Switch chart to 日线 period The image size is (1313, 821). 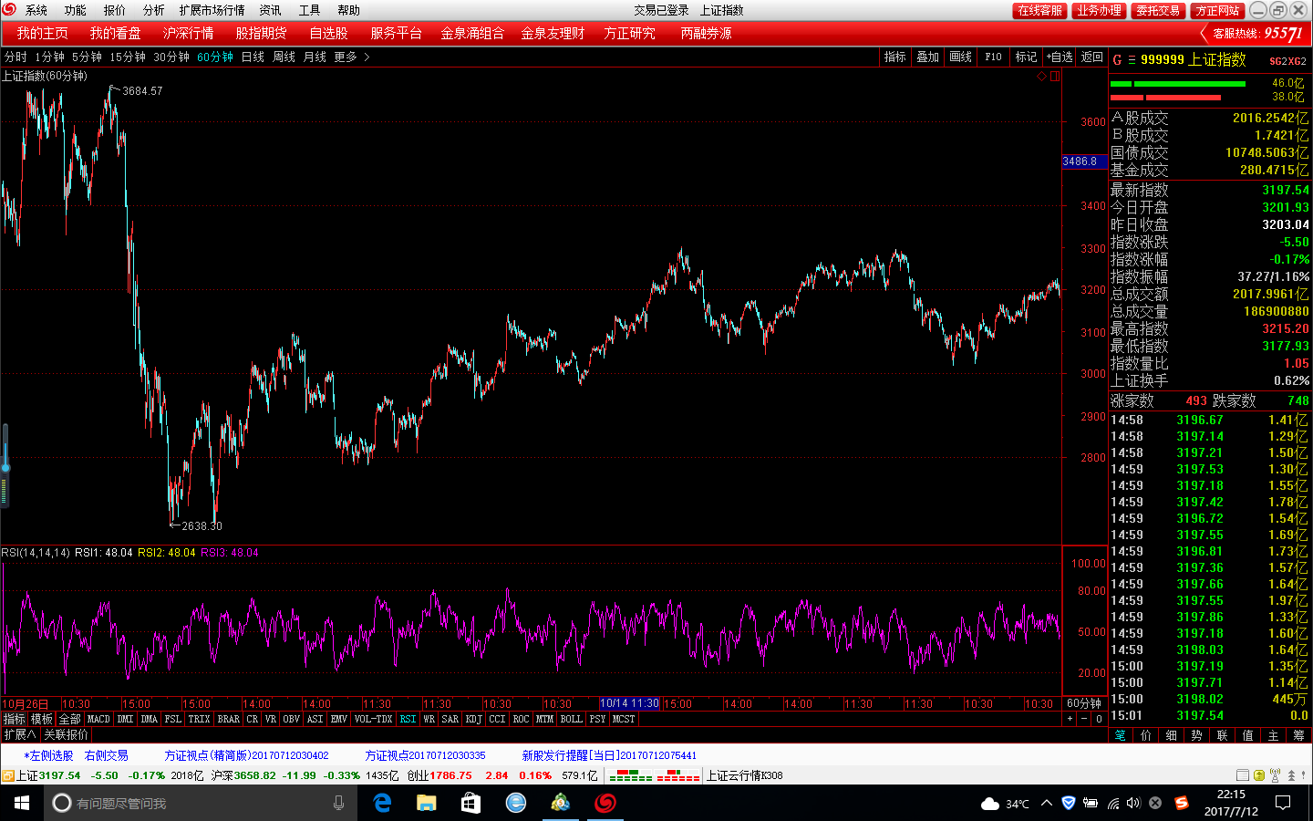pos(253,57)
